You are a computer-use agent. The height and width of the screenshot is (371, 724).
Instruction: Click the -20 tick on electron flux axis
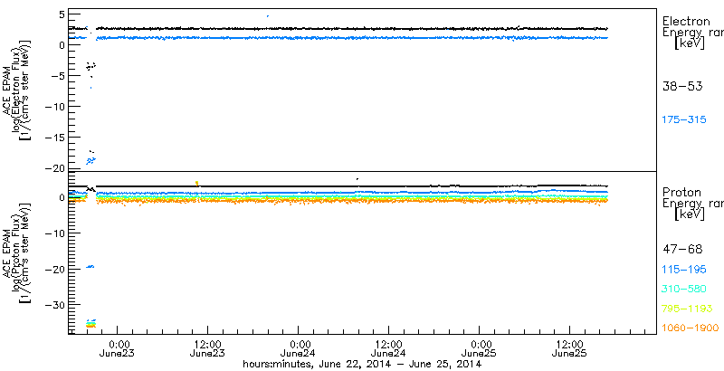pyautogui.click(x=53, y=168)
